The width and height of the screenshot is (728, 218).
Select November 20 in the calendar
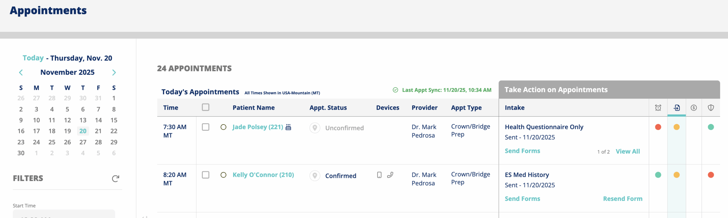tap(83, 131)
